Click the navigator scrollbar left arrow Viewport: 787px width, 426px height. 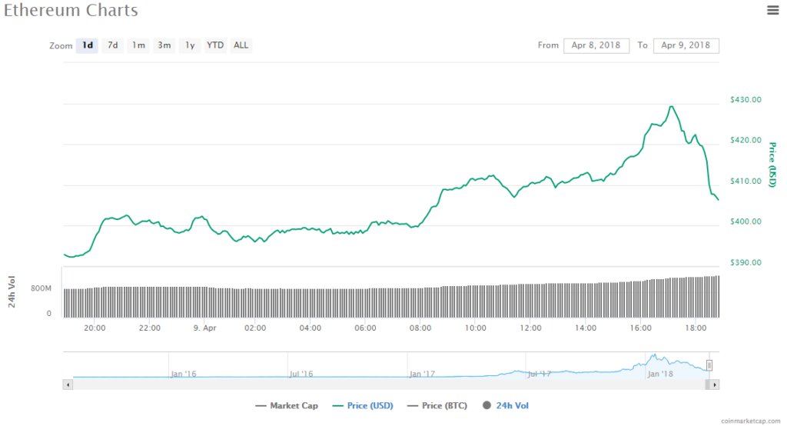pos(68,384)
